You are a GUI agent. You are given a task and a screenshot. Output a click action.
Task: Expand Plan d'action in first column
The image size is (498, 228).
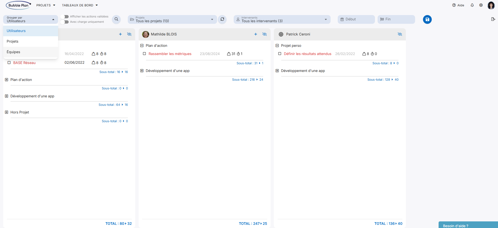coord(7,80)
